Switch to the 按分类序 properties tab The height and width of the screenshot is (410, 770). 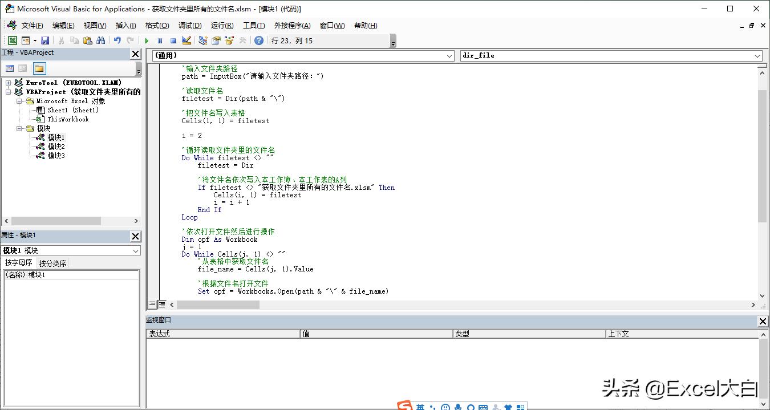click(x=52, y=263)
